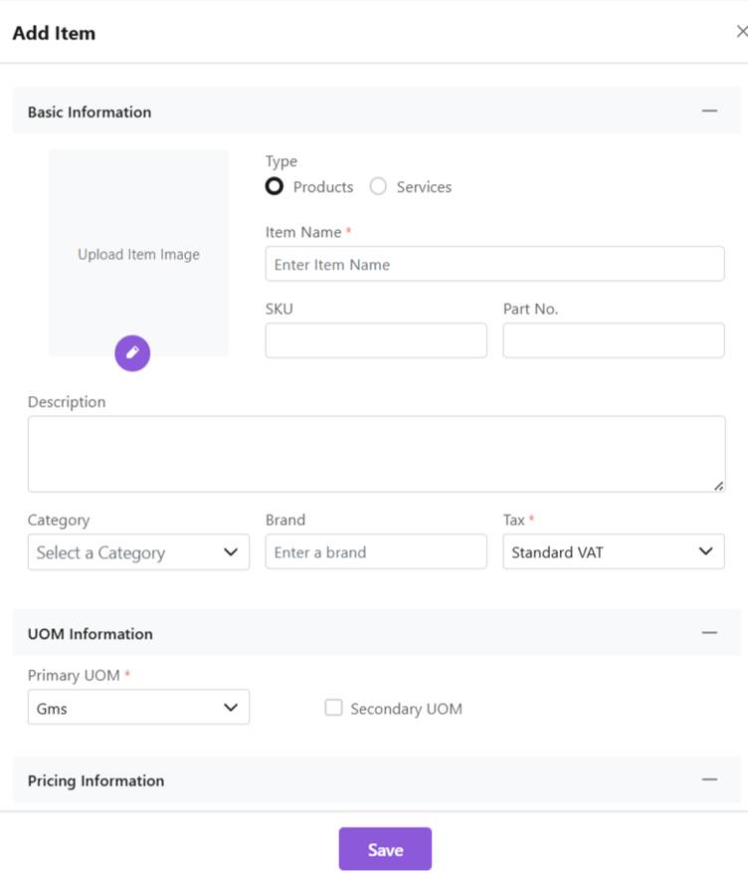The height and width of the screenshot is (873, 748).
Task: Open the Tax dropdown showing Standard VAT
Action: 613,551
